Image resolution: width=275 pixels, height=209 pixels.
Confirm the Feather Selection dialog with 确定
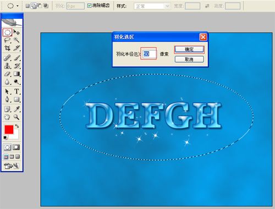coord(189,50)
